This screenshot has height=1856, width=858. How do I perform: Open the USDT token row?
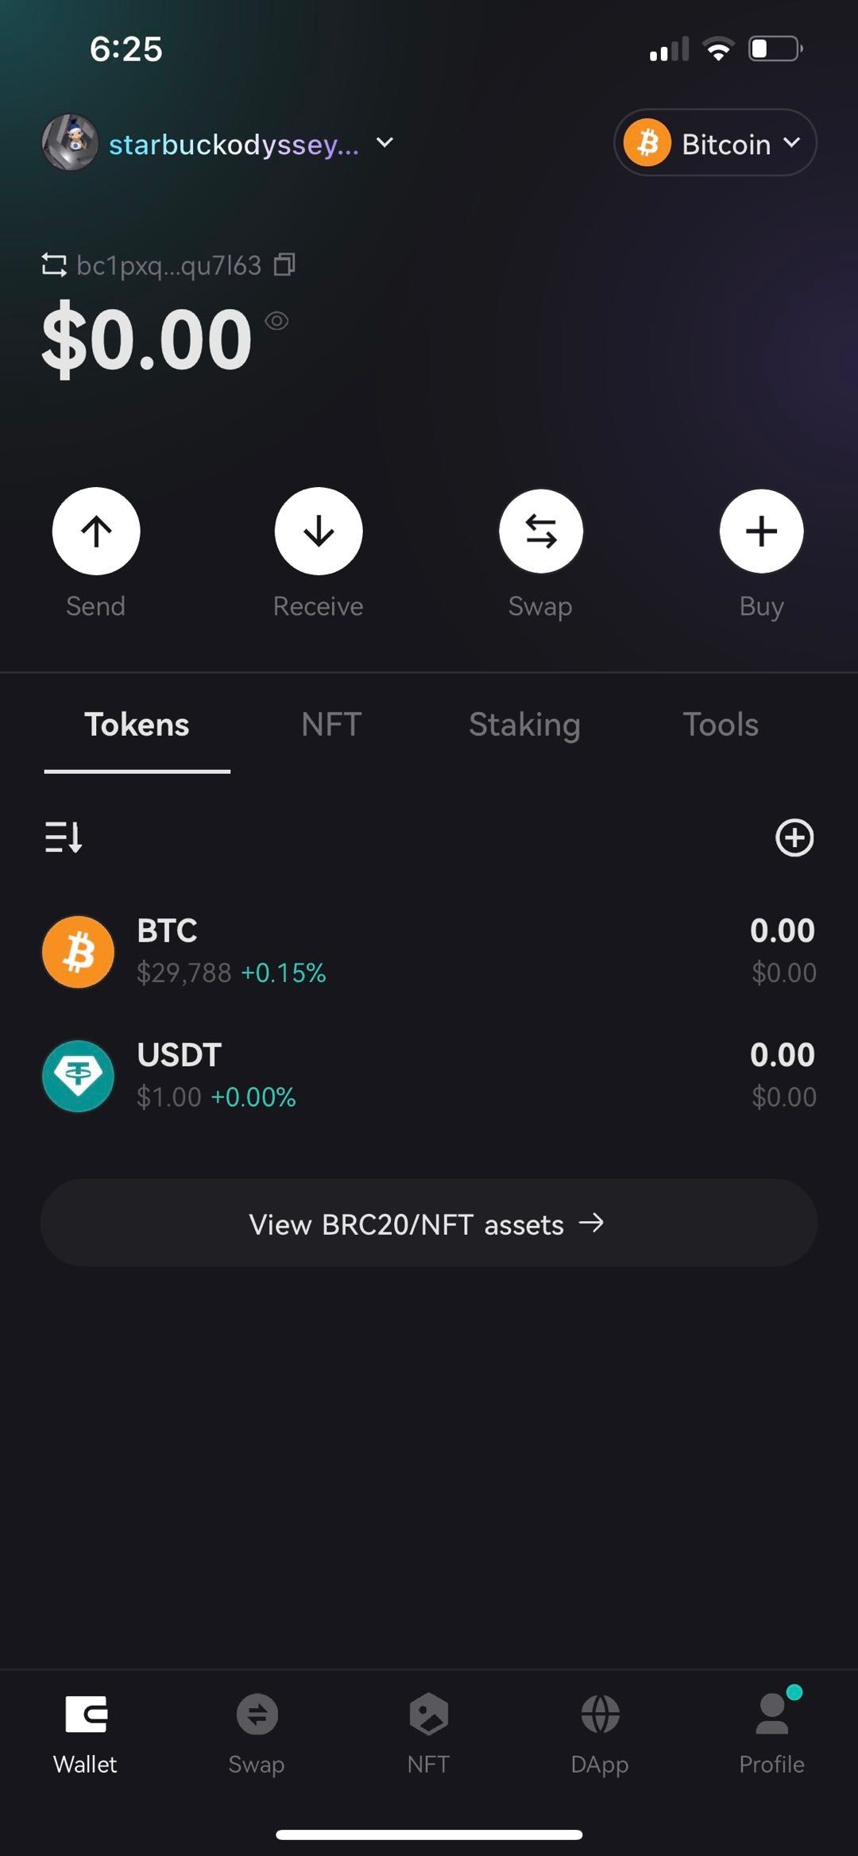pos(429,1076)
